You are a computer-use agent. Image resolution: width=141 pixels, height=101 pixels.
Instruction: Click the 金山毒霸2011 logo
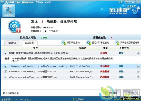click(120, 10)
